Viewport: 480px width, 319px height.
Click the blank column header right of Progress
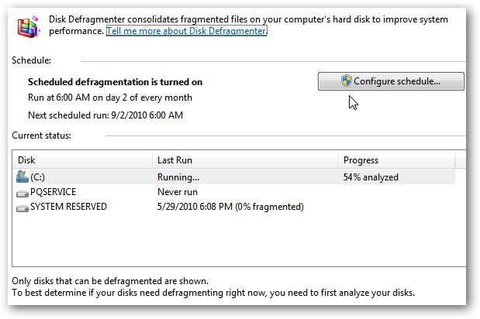(x=461, y=160)
